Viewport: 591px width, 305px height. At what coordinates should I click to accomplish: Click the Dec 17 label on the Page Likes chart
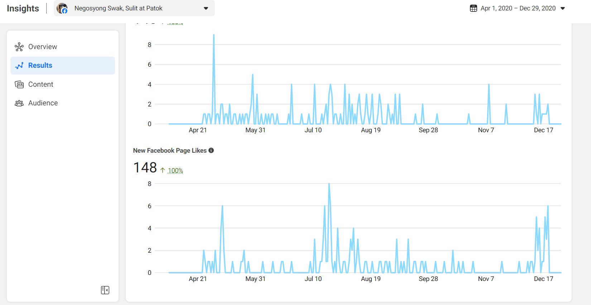coord(544,279)
